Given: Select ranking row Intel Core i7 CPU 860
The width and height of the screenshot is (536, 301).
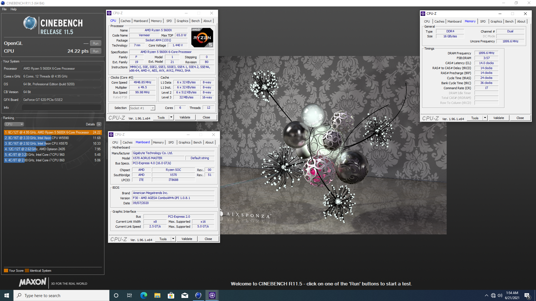Looking at the screenshot, I should coord(53,160).
